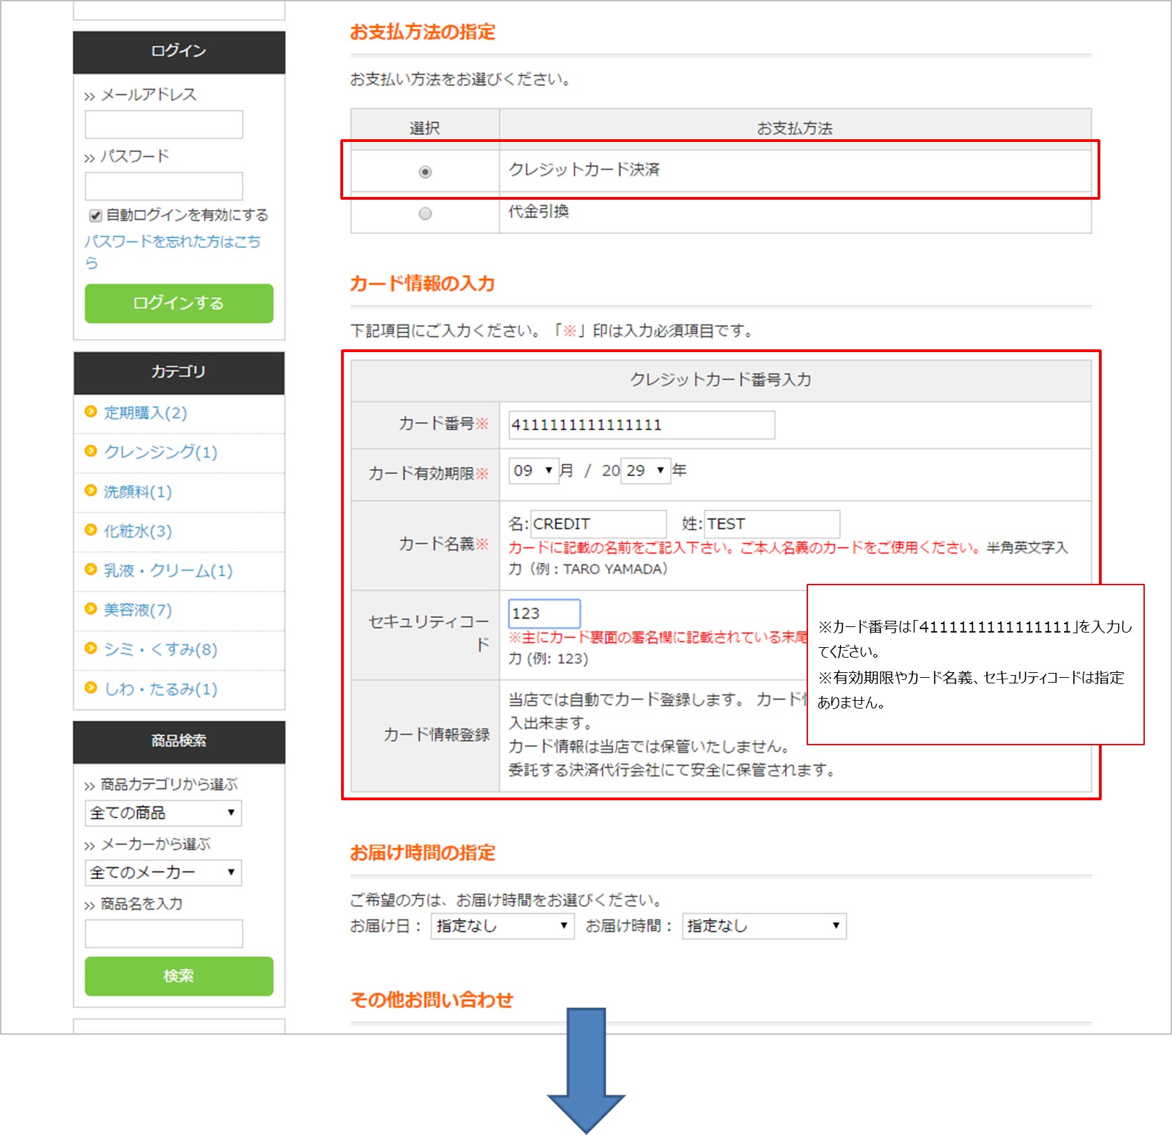Viewport: 1172px width, 1135px height.
Task: Click the green 検索 button
Action: (x=179, y=976)
